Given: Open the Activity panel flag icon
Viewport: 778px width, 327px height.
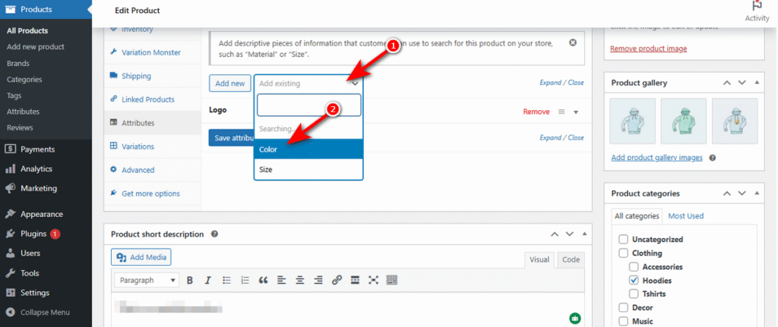Looking at the screenshot, I should point(757,7).
